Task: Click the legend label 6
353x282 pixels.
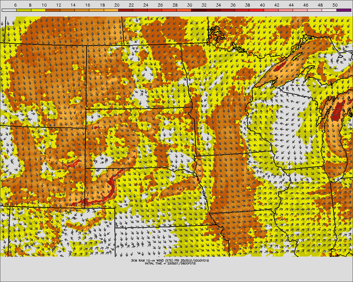Action: (15, 5)
